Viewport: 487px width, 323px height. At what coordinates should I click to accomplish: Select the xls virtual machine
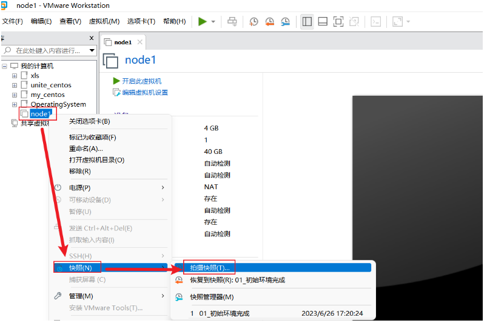coord(35,76)
